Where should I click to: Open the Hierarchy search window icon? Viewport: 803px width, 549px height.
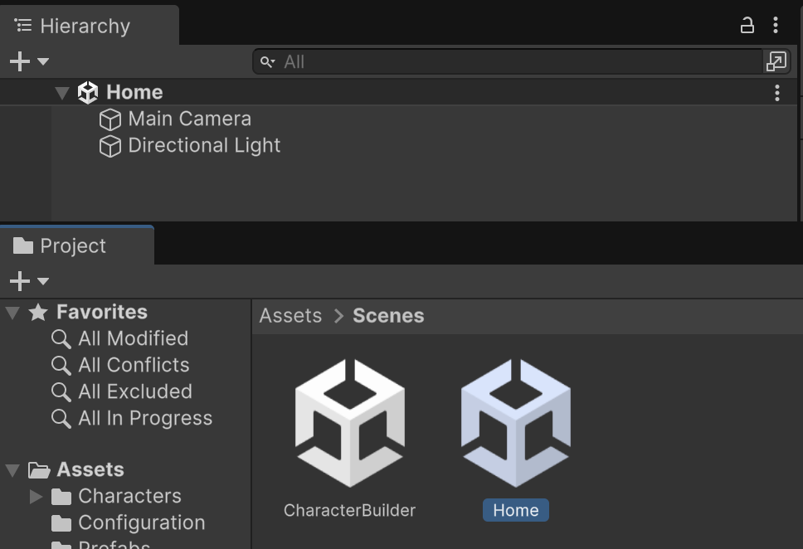(x=776, y=61)
